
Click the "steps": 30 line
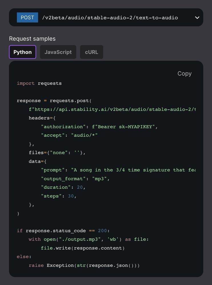[x=58, y=196]
